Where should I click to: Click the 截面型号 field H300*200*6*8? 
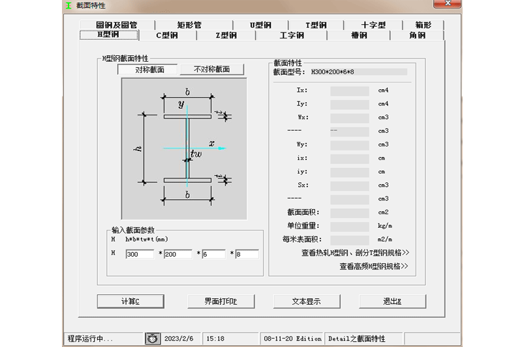pos(358,72)
